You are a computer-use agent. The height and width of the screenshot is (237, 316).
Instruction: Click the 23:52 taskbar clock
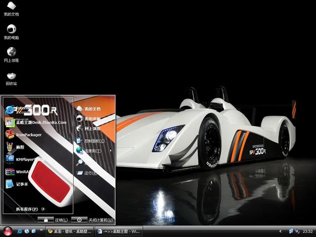coord(308,232)
